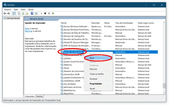Image resolution: width=169 pixels, height=105 pixels.
Task: Click the Parar o serviço link
Action: tap(27, 28)
